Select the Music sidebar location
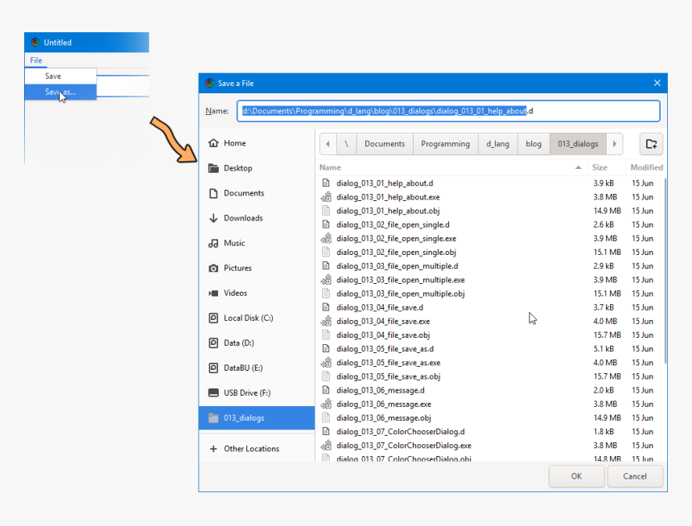The height and width of the screenshot is (526, 692). [x=234, y=243]
